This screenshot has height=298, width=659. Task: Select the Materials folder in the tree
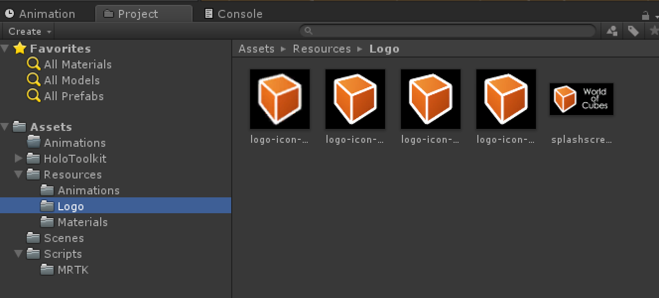pos(83,222)
